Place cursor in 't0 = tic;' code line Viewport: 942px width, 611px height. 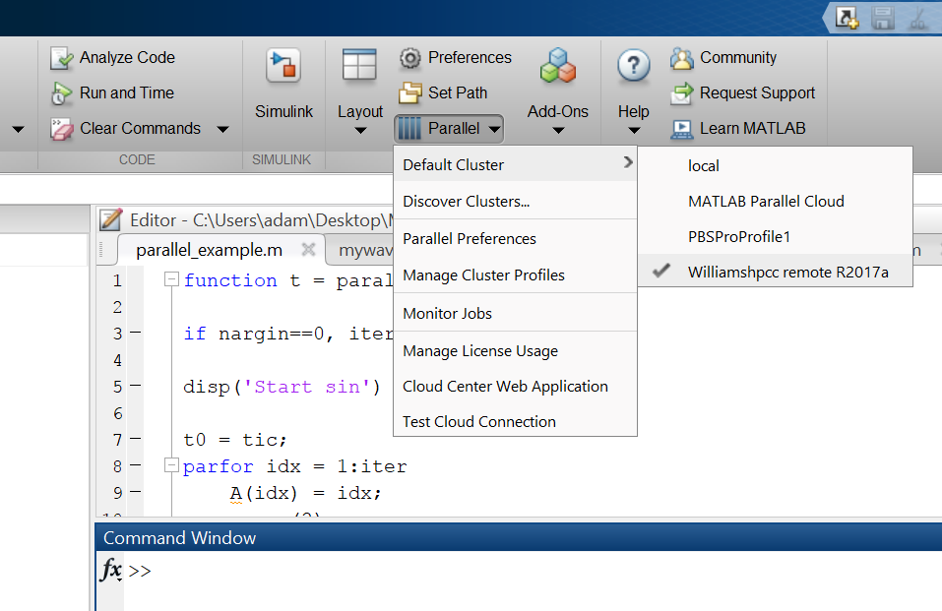coord(235,440)
